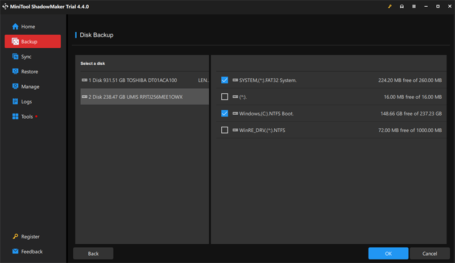Image resolution: width=455 pixels, height=263 pixels.
Task: Check the unnamed 16.00 MB partition checkbox
Action: (x=225, y=97)
